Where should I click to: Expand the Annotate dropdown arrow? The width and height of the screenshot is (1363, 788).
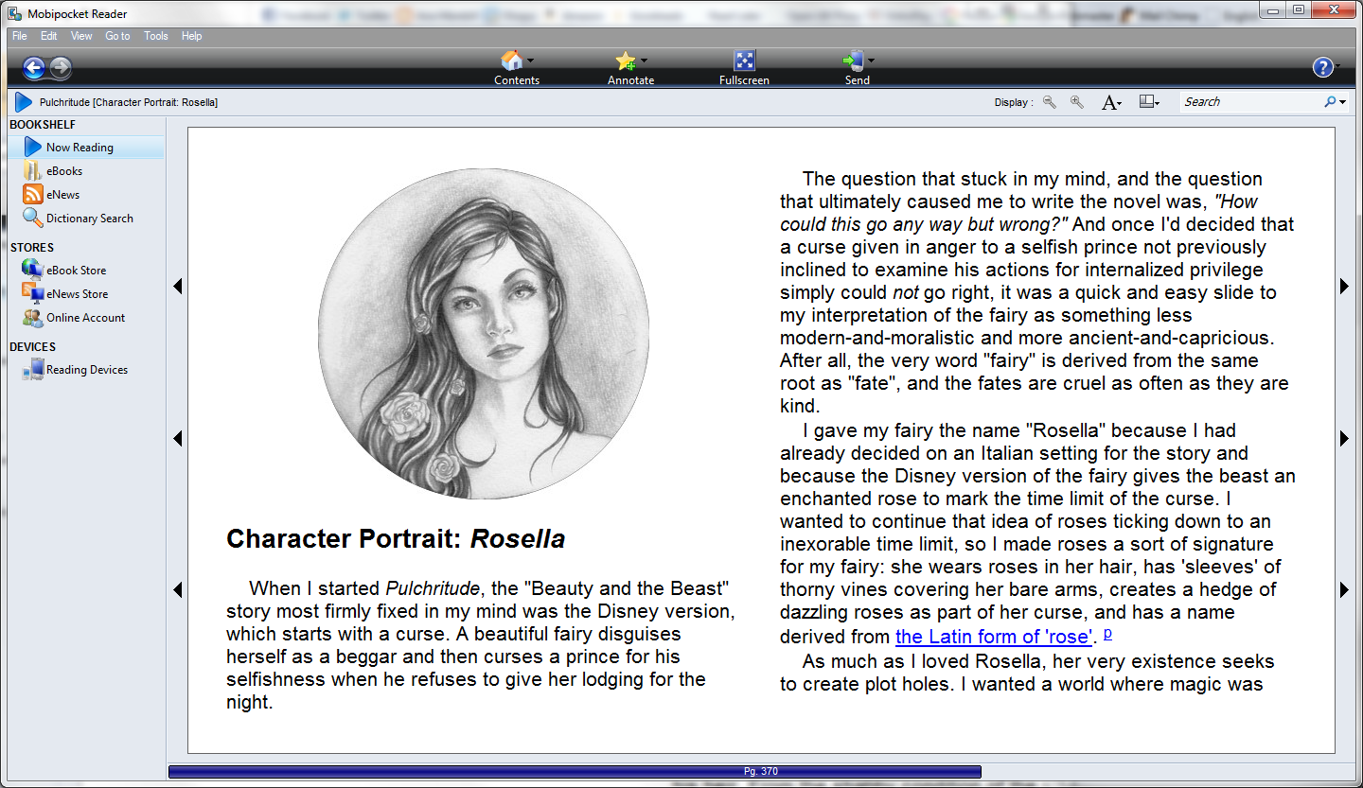tap(644, 61)
